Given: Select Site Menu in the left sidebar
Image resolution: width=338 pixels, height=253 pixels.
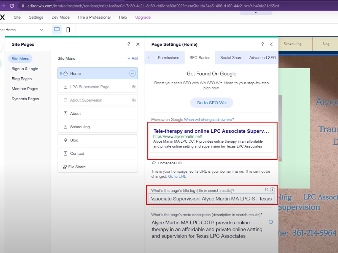Looking at the screenshot, I should [20, 58].
